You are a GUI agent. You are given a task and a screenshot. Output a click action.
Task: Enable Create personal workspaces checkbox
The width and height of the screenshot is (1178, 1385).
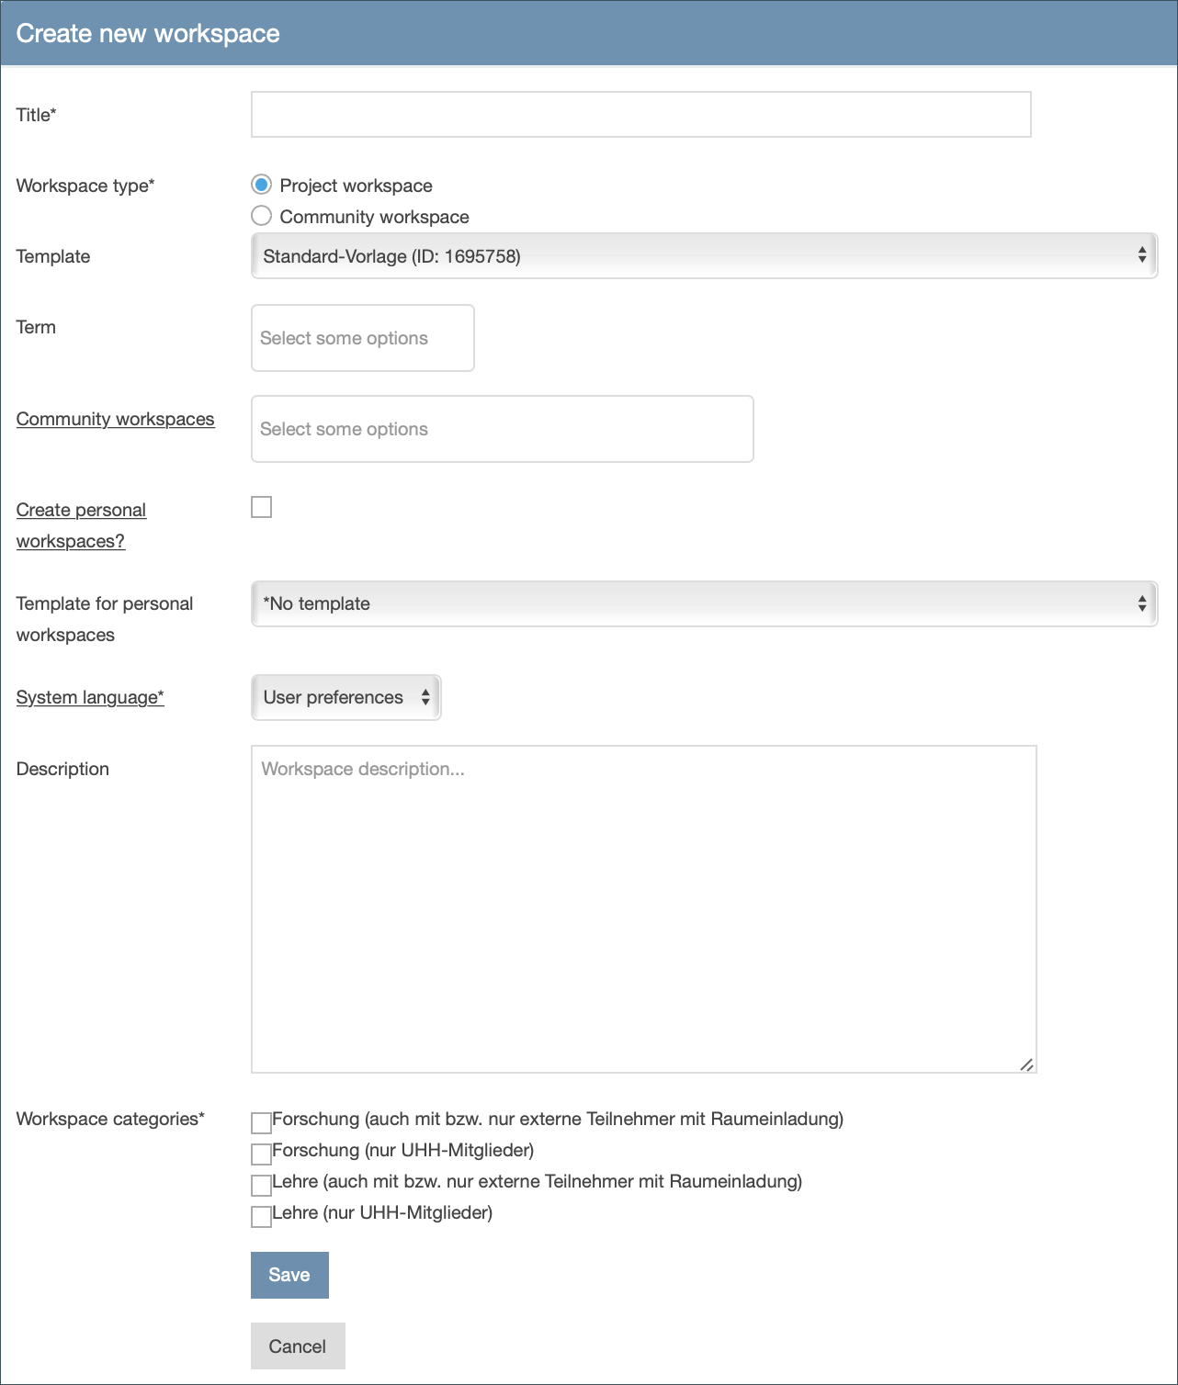(x=262, y=507)
